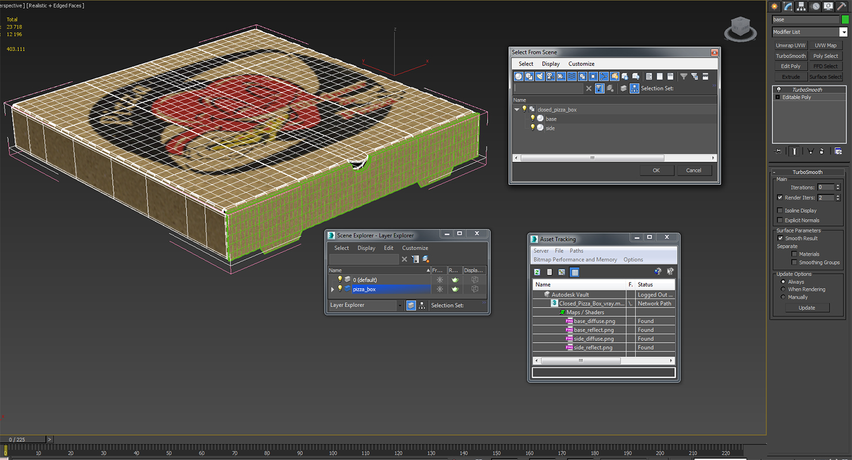Open the Utilities hammer tab
852x460 pixels.
[x=841, y=6]
